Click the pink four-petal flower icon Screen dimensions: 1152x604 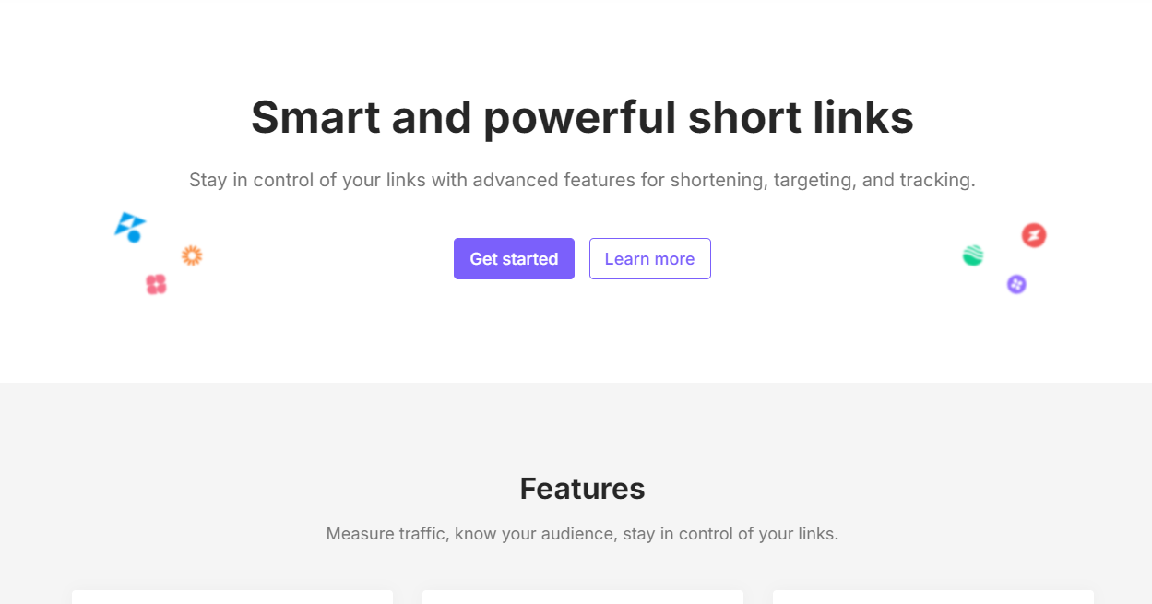point(156,284)
